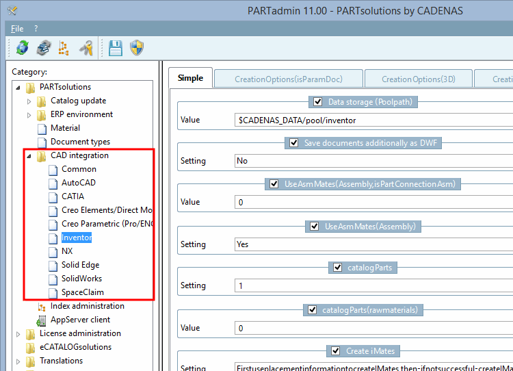The image size is (513, 371).
Task: Click the Create iMates setting field
Action: (373, 368)
